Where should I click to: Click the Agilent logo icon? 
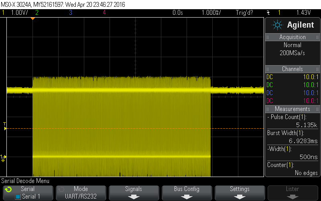point(277,25)
